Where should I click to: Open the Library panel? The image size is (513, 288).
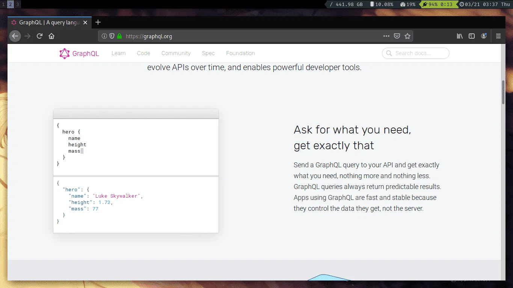pyautogui.click(x=460, y=36)
